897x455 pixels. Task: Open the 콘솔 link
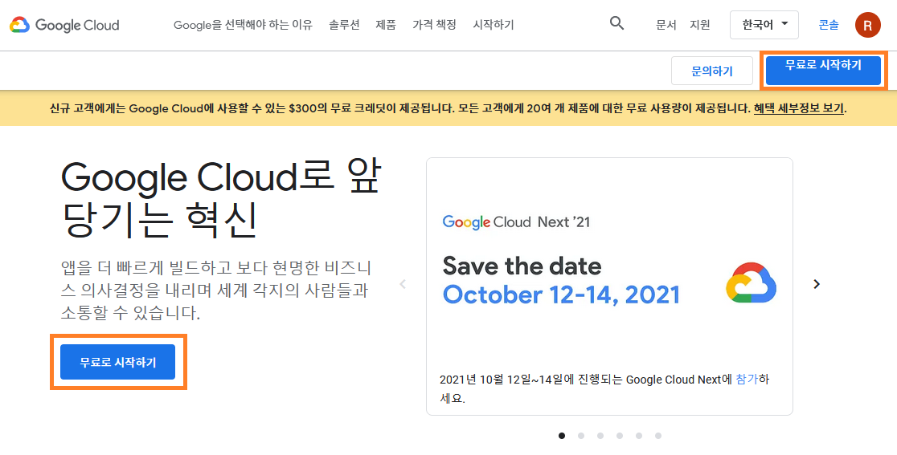coord(829,25)
